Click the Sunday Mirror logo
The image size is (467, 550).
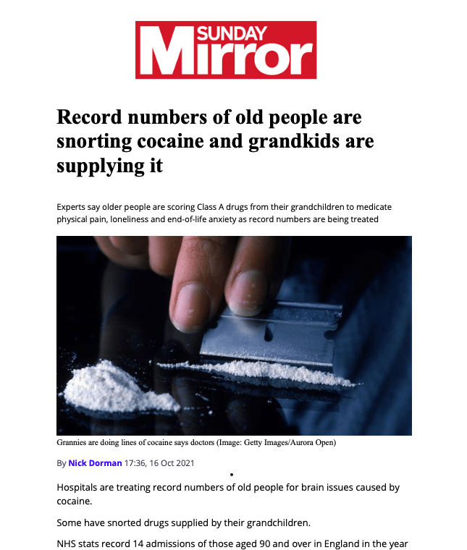click(226, 50)
